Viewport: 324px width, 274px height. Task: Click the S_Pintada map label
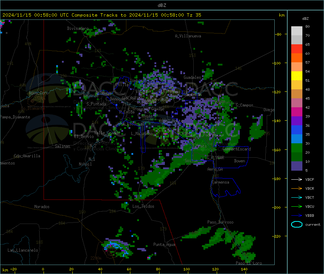pos(96,104)
